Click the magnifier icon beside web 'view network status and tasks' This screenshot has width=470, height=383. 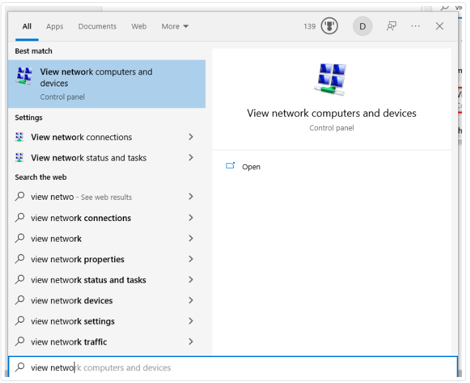click(x=20, y=279)
